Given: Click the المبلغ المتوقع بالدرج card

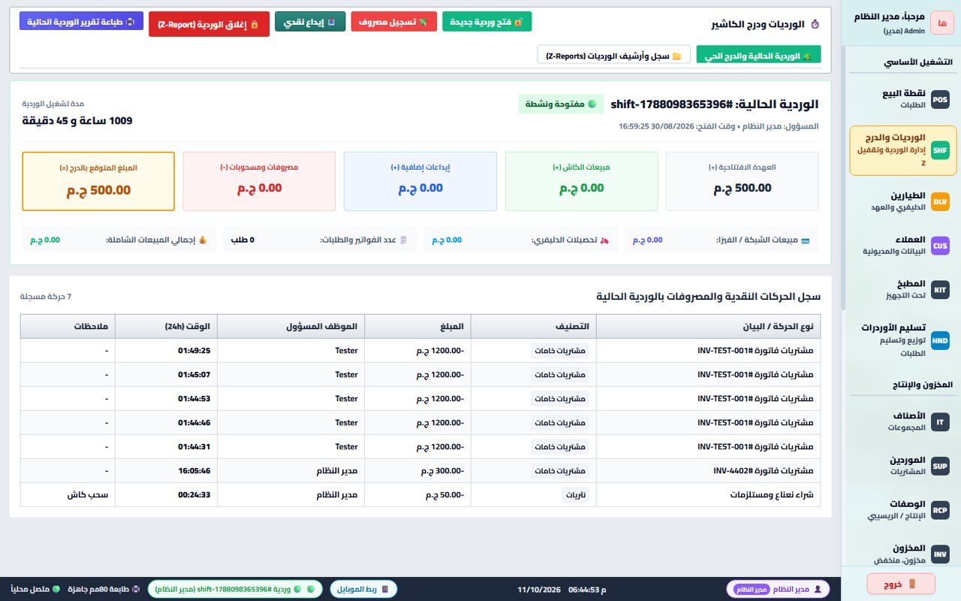Looking at the screenshot, I should pos(98,181).
